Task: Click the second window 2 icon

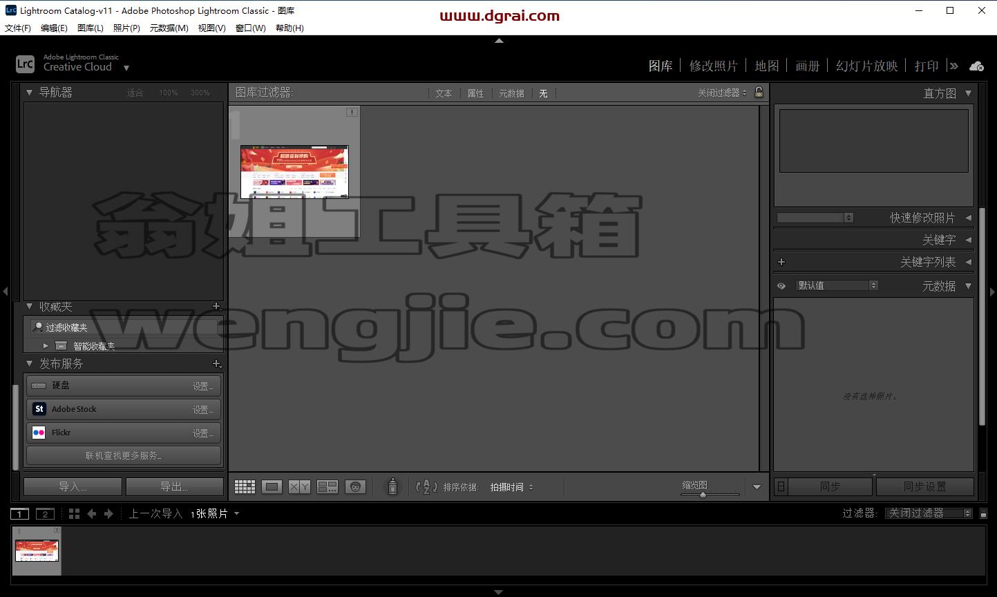Action: point(45,513)
